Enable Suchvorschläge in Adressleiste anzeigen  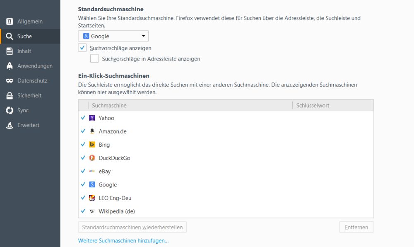click(94, 59)
